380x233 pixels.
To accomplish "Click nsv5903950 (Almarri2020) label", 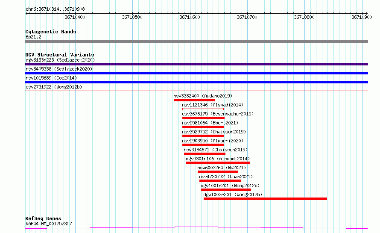I will tap(213, 141).
